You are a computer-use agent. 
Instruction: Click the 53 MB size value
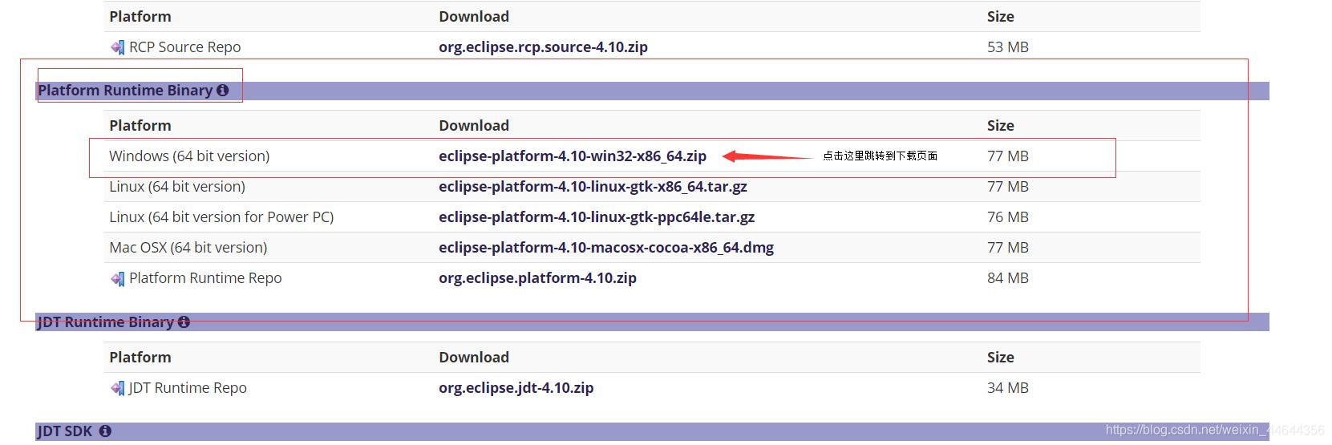click(1008, 47)
